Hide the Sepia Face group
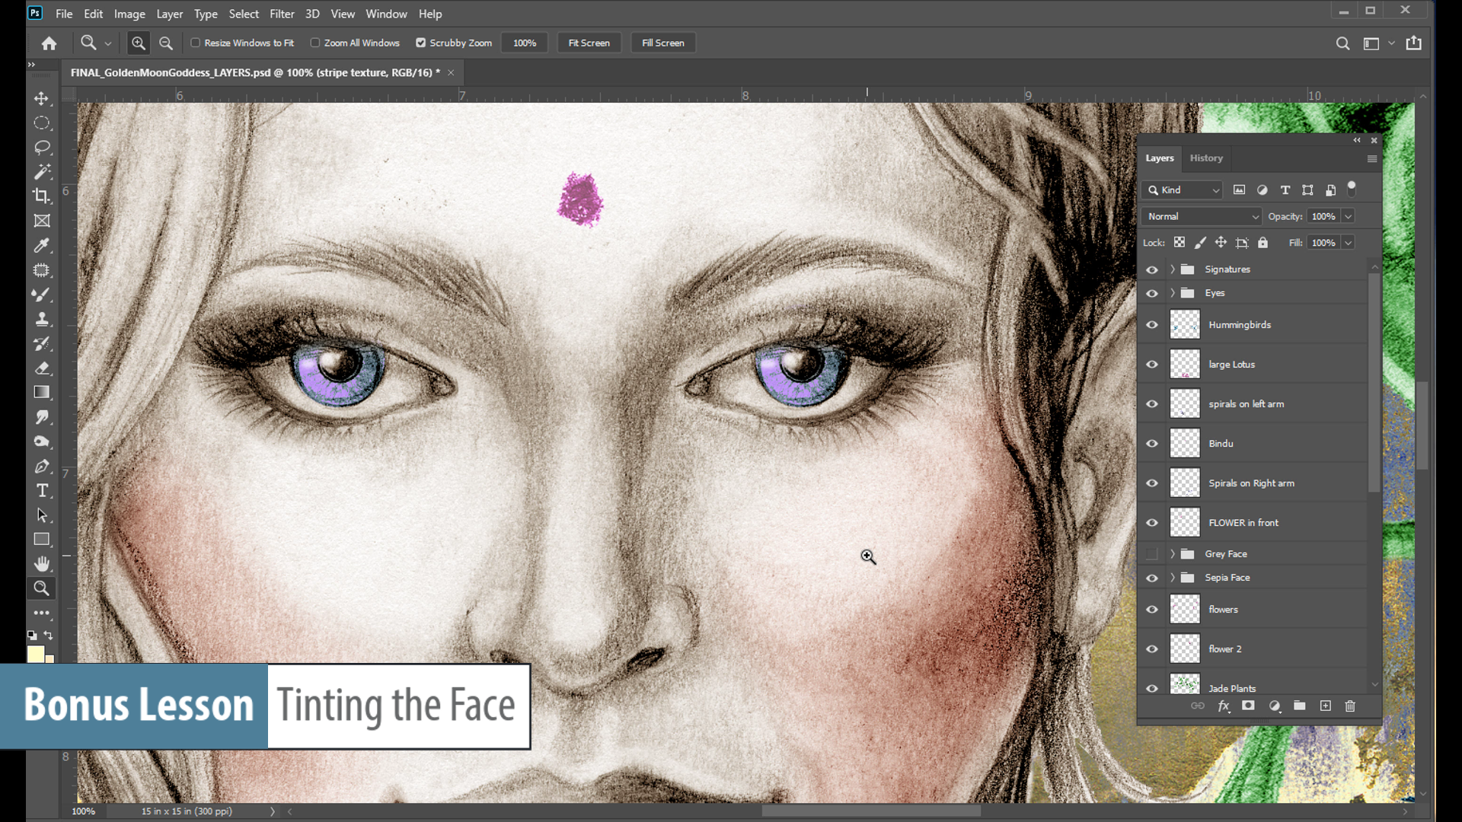The image size is (1462, 822). [x=1152, y=578]
